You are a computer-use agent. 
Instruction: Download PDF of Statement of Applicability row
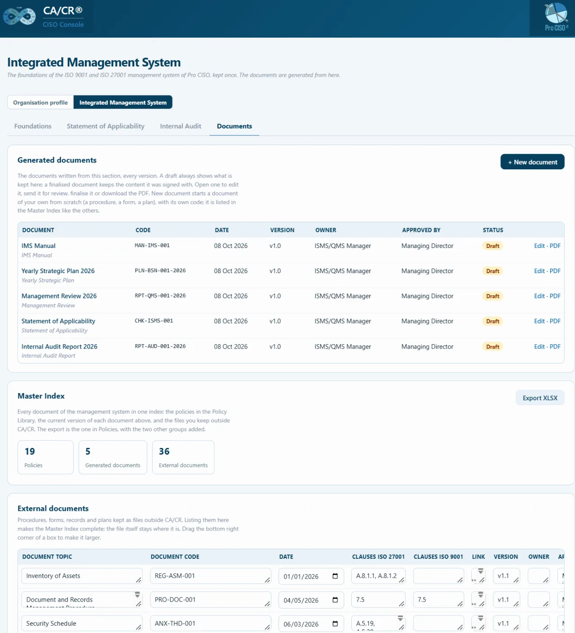point(555,321)
